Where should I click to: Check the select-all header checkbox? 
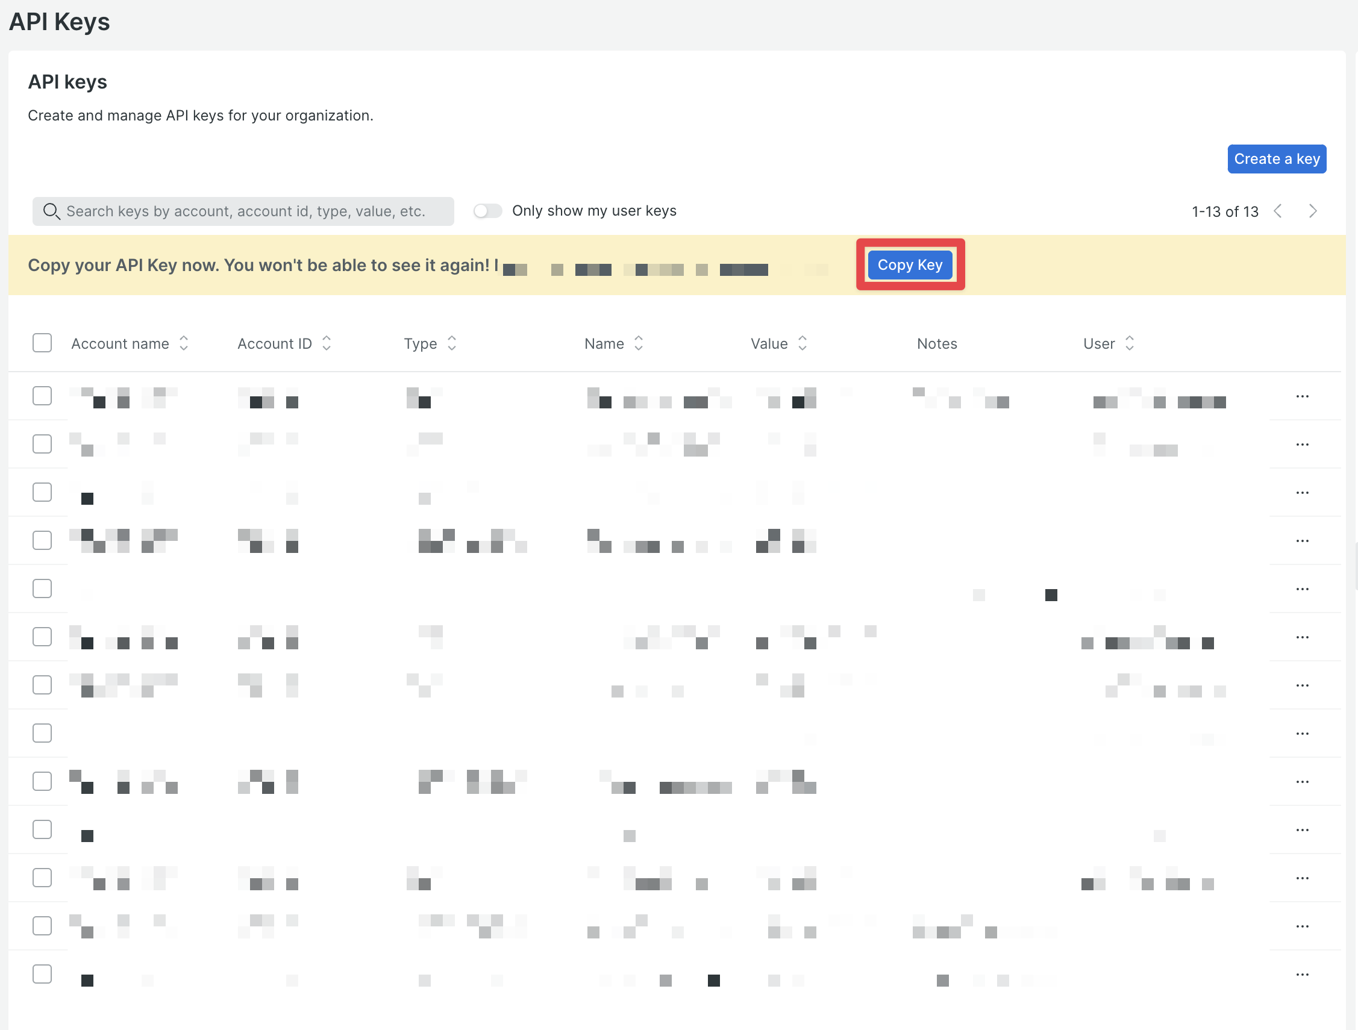point(42,343)
